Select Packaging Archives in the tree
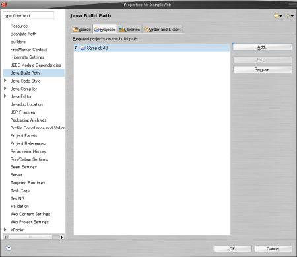The height and width of the screenshot is (257, 297). tap(28, 120)
